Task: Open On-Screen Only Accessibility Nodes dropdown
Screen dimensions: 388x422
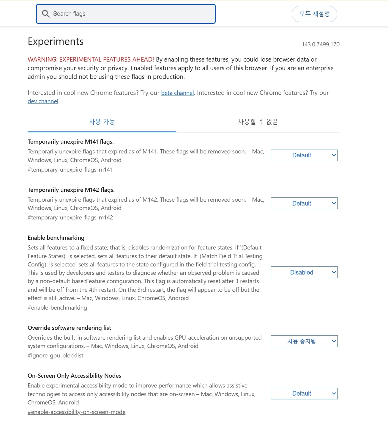Action: [x=304, y=393]
